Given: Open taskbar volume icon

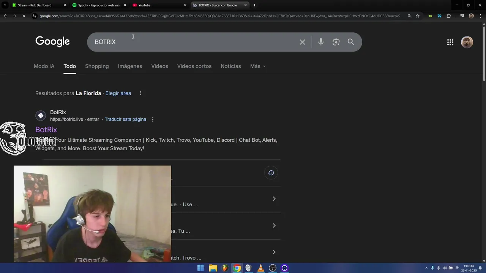Looking at the screenshot, I should [445, 268].
